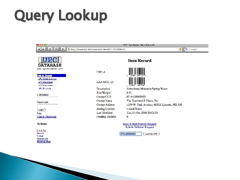Go back with the browser back arrow
Viewport: 240px width, 180px height.
pyautogui.click(x=39, y=49)
